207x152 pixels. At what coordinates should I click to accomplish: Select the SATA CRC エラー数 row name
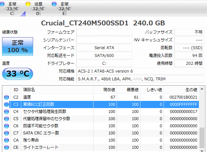41,133
